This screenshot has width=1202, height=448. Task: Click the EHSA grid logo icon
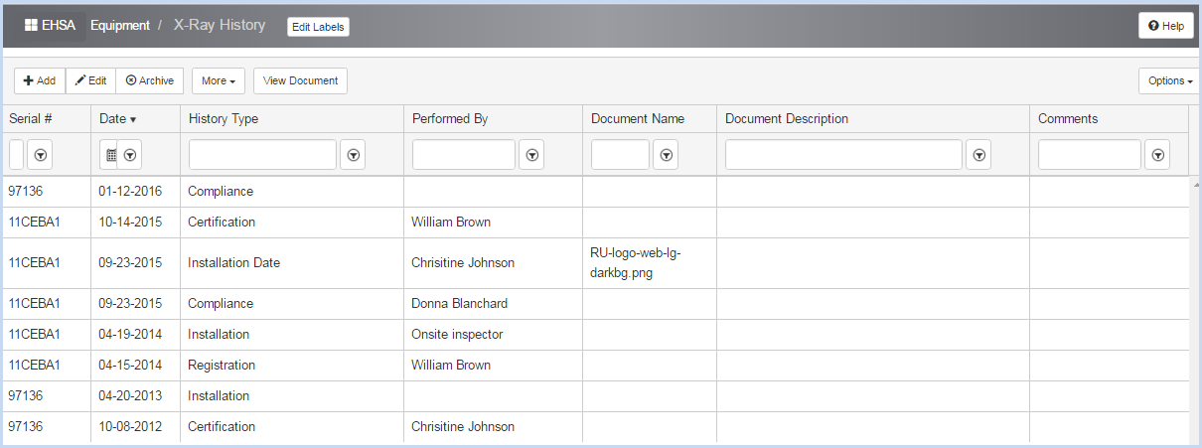pos(31,26)
